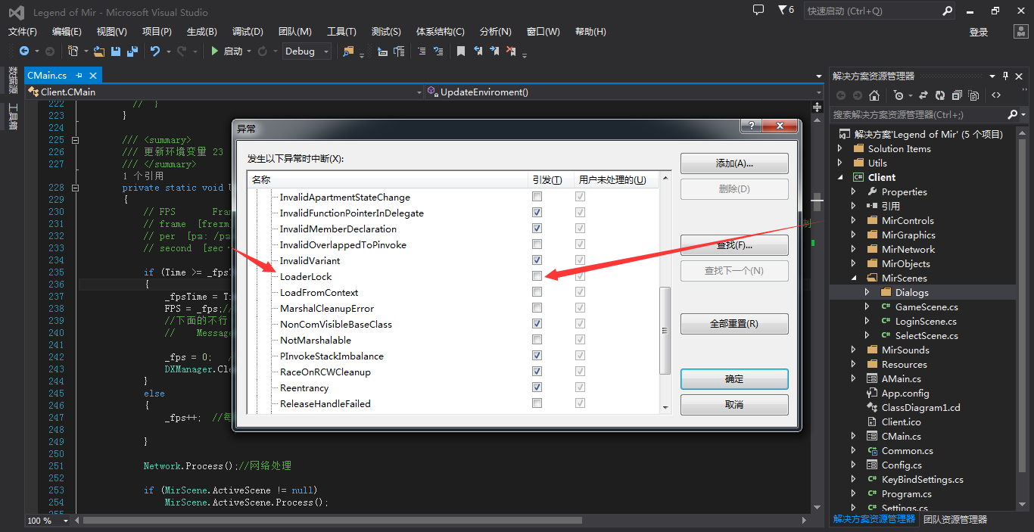This screenshot has width=1034, height=532.
Task: Click show all files in Solution Explorer
Action: pos(973,95)
